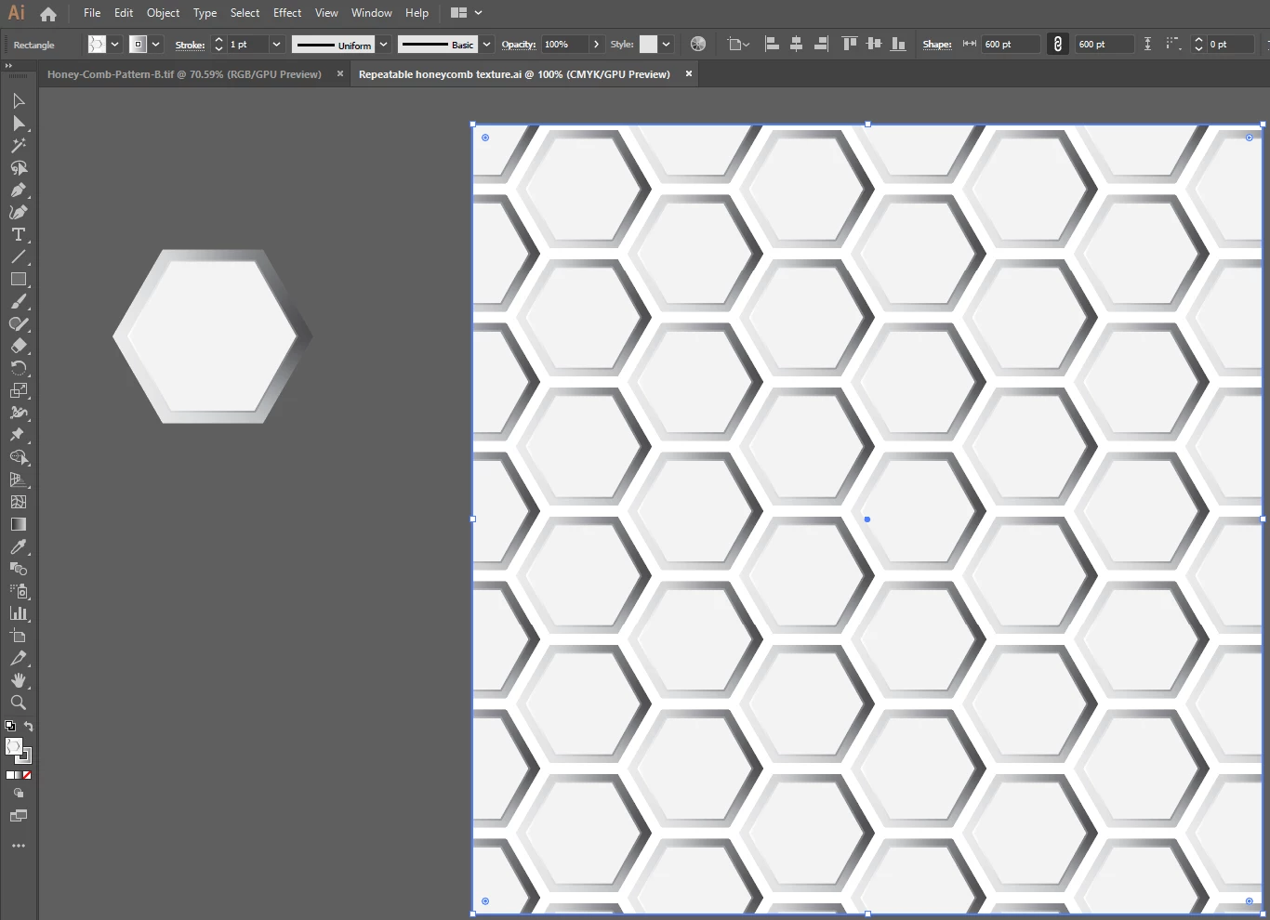Expand the Opacity value flyout

point(596,44)
